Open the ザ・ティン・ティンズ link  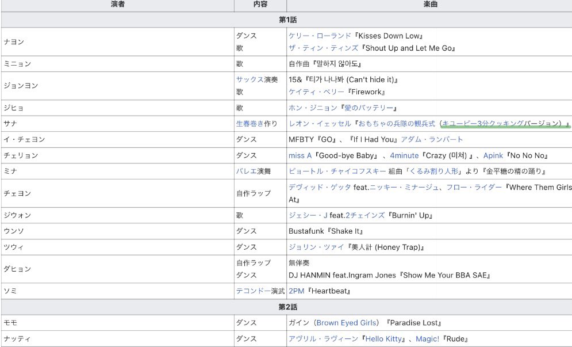click(x=323, y=48)
